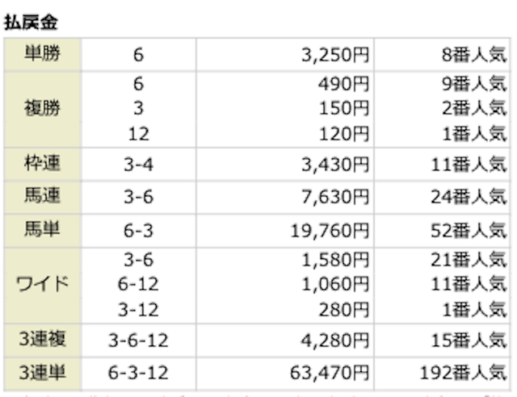Click the 馬連 row label
517x397 pixels.
pos(41,198)
